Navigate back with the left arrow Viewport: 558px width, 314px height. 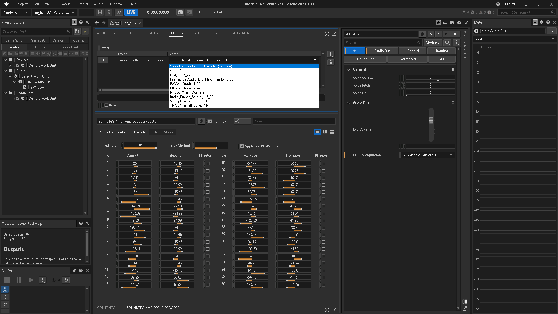click(x=97, y=23)
